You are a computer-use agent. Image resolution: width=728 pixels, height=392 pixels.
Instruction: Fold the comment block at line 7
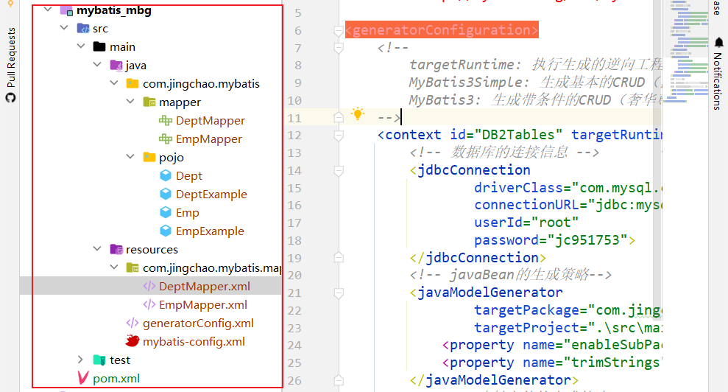339,48
